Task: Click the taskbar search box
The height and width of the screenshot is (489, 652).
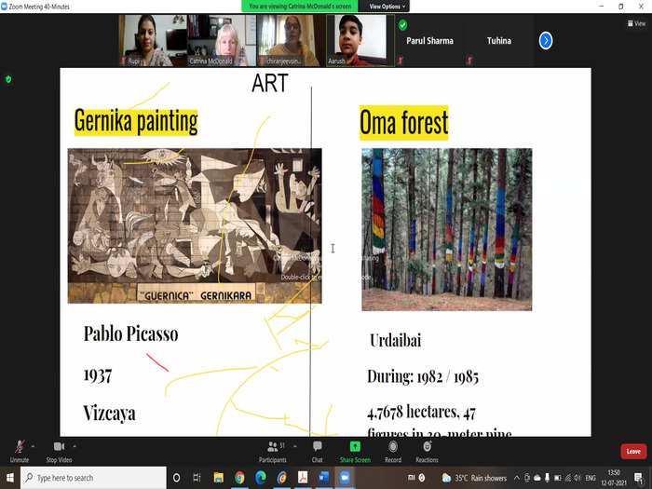Action: tap(93, 478)
